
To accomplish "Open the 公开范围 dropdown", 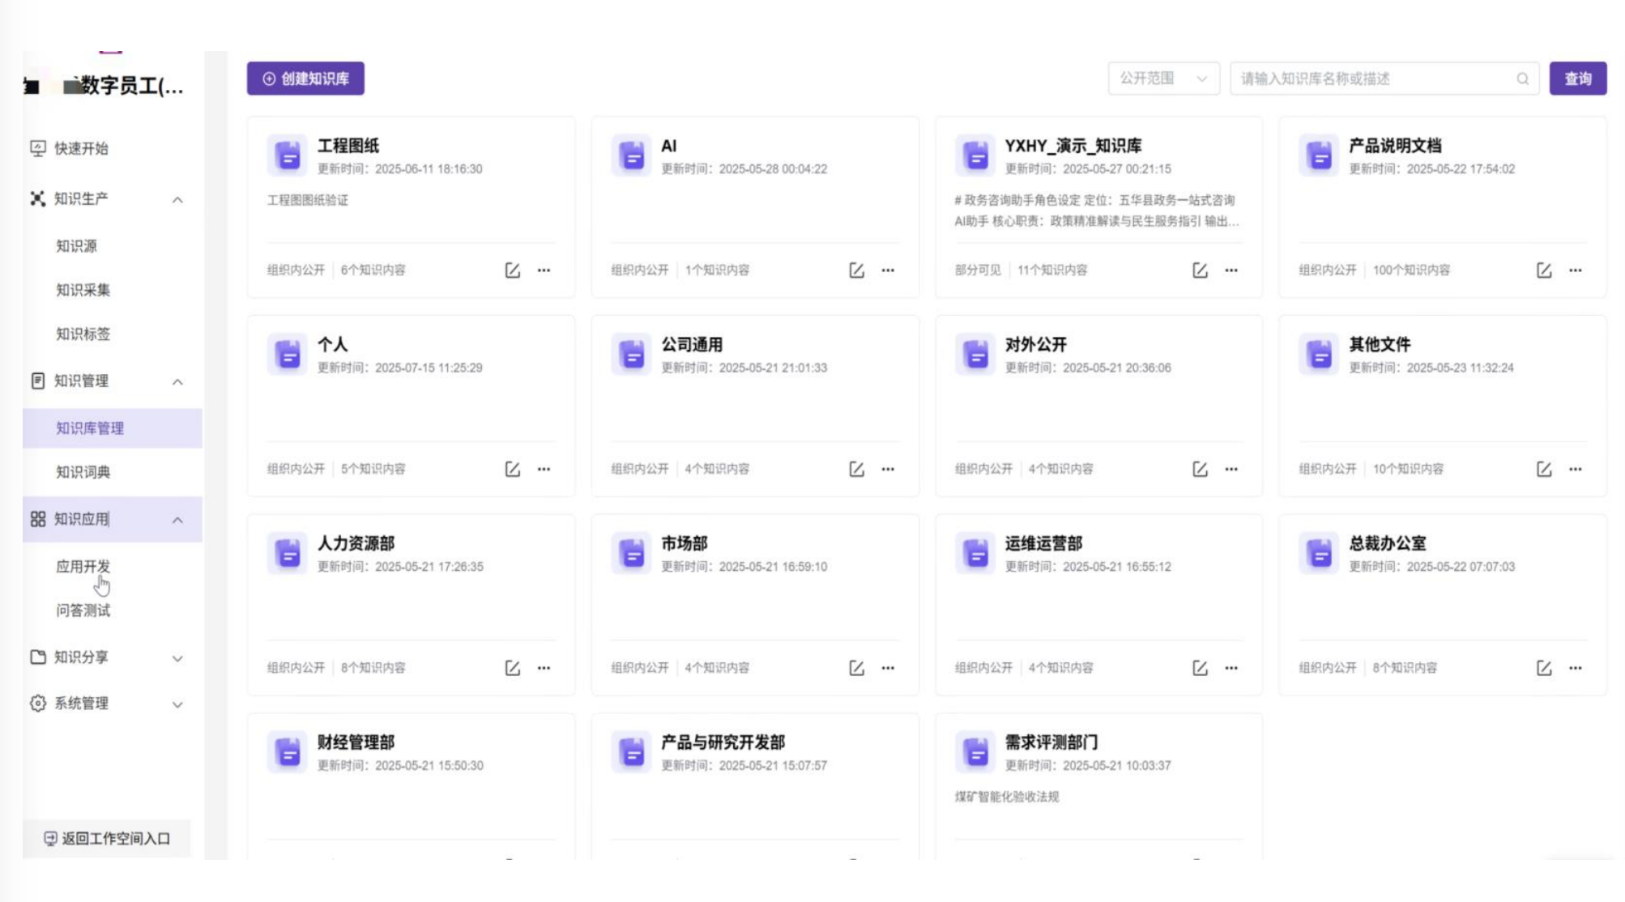I will pyautogui.click(x=1162, y=79).
